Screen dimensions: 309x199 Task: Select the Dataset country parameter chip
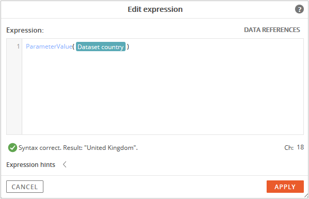101,47
